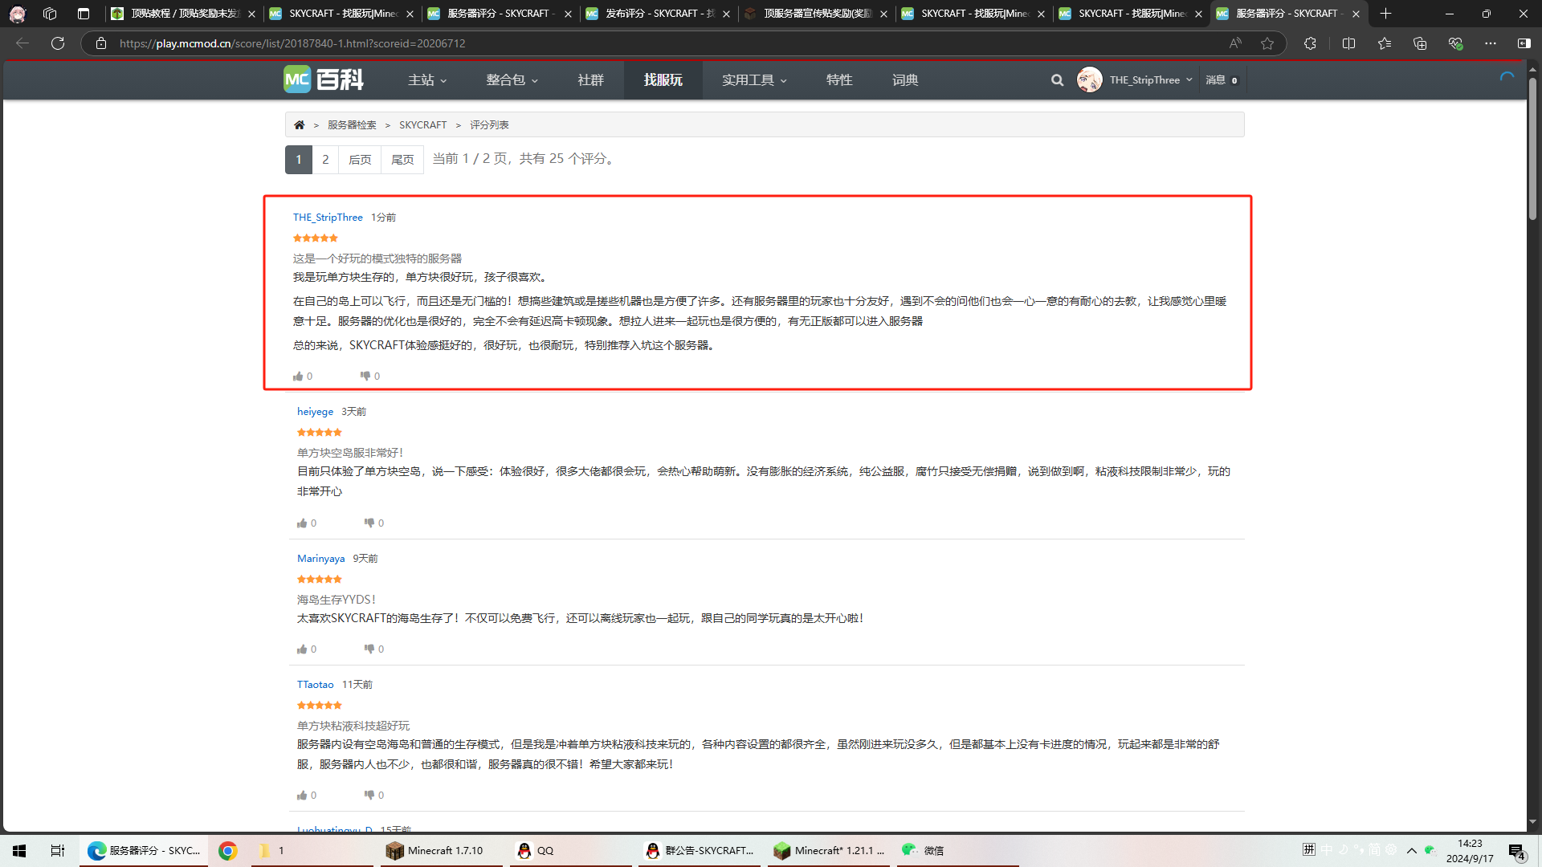This screenshot has height=867, width=1542.
Task: Open heiyege's profile link
Action: pyautogui.click(x=315, y=412)
